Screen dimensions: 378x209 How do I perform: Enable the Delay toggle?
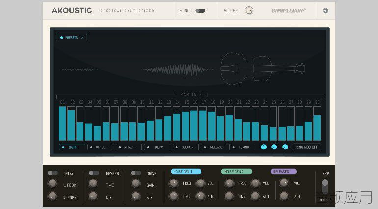pyautogui.click(x=53, y=173)
